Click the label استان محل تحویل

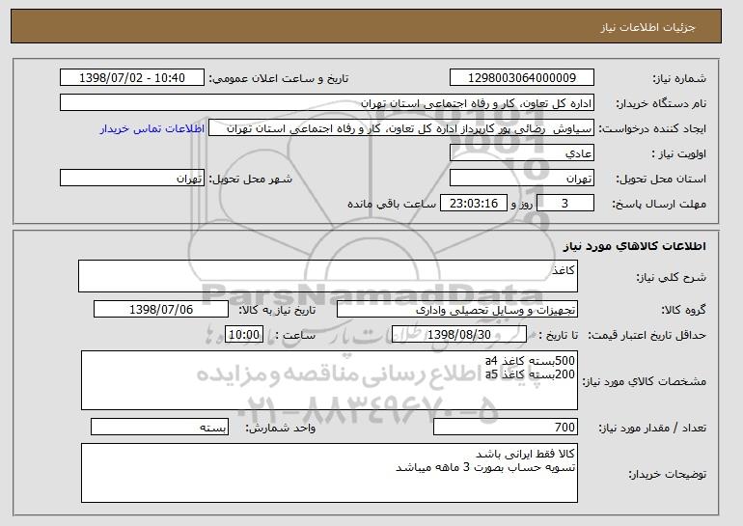pyautogui.click(x=661, y=180)
